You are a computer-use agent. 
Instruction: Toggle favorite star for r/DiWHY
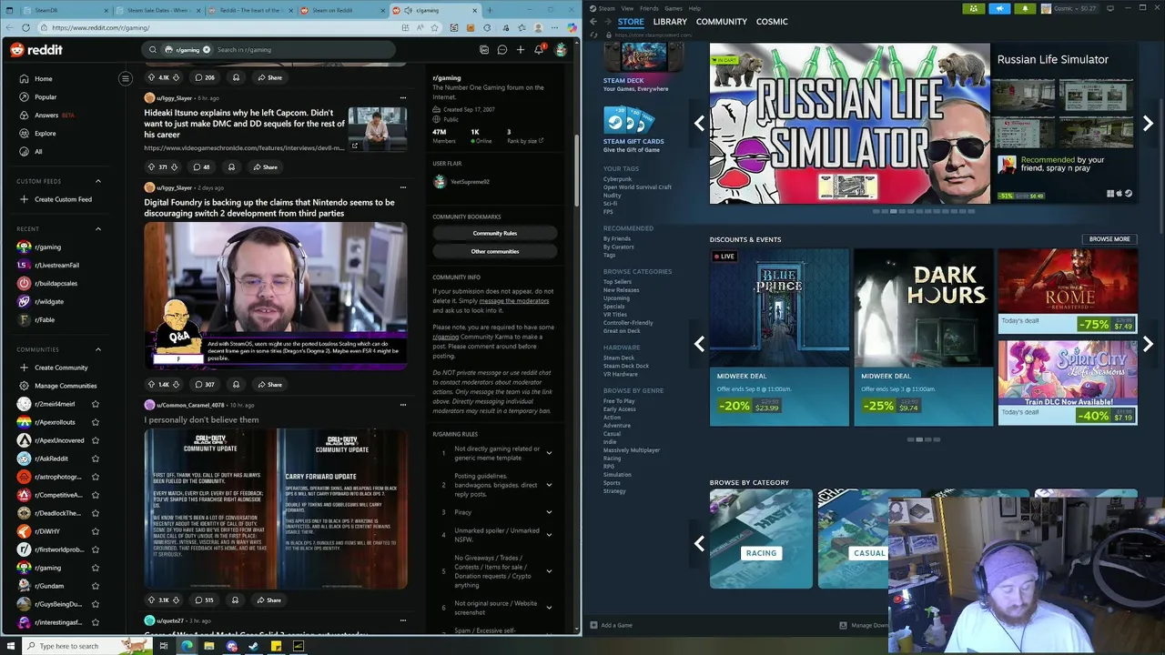(95, 531)
